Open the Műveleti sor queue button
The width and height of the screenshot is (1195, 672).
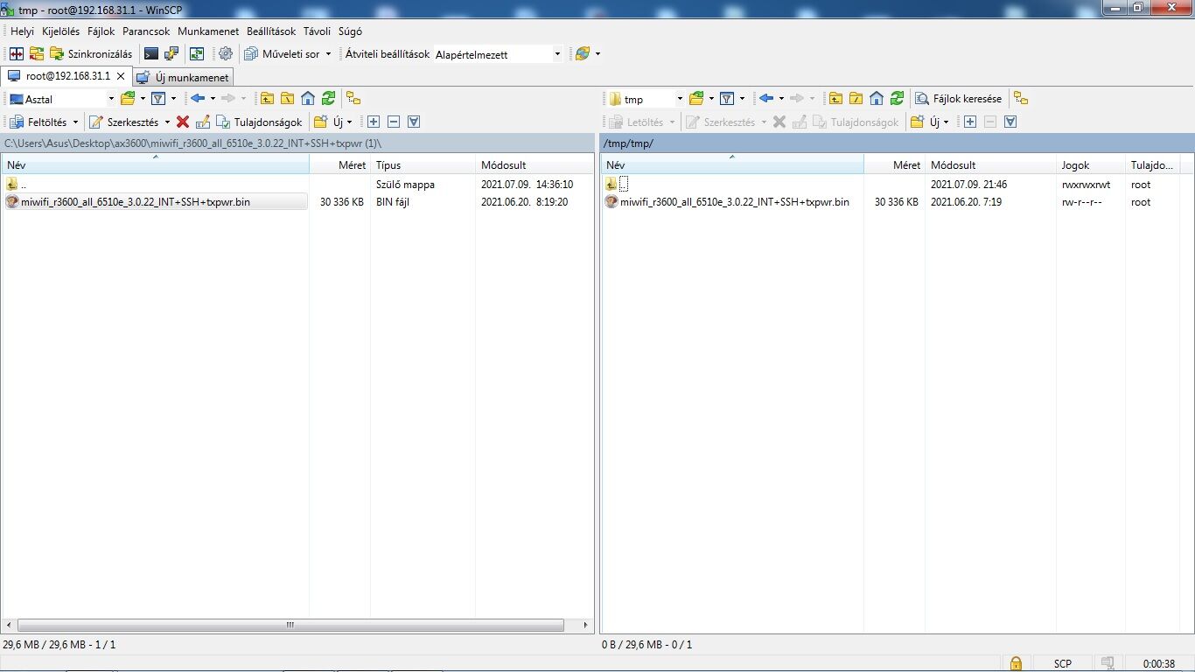pyautogui.click(x=282, y=54)
